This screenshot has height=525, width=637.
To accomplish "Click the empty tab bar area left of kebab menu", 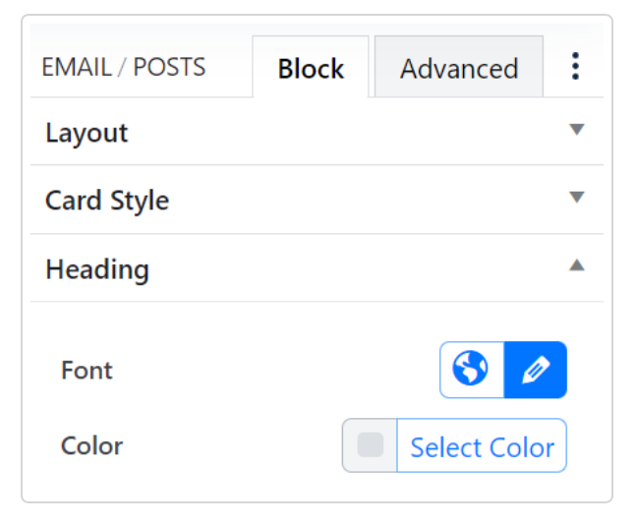I will [x=552, y=67].
